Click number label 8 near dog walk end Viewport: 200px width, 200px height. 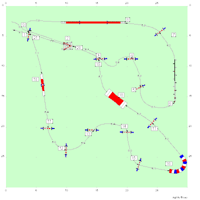[127, 19]
